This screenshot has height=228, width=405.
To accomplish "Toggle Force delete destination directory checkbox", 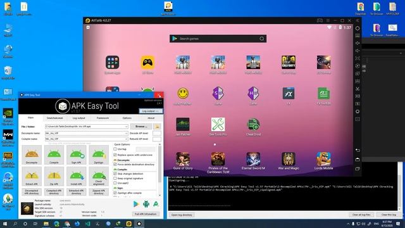I will tap(115, 165).
